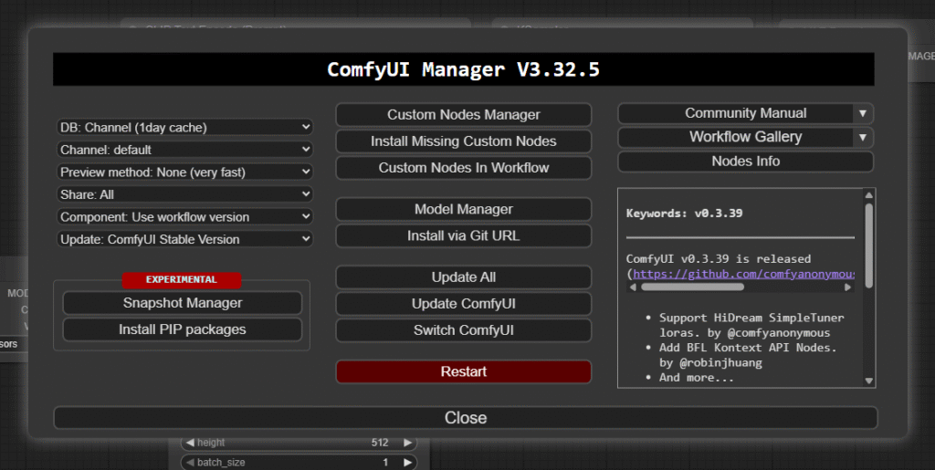Click the news panel scroll-up arrow

(869, 195)
